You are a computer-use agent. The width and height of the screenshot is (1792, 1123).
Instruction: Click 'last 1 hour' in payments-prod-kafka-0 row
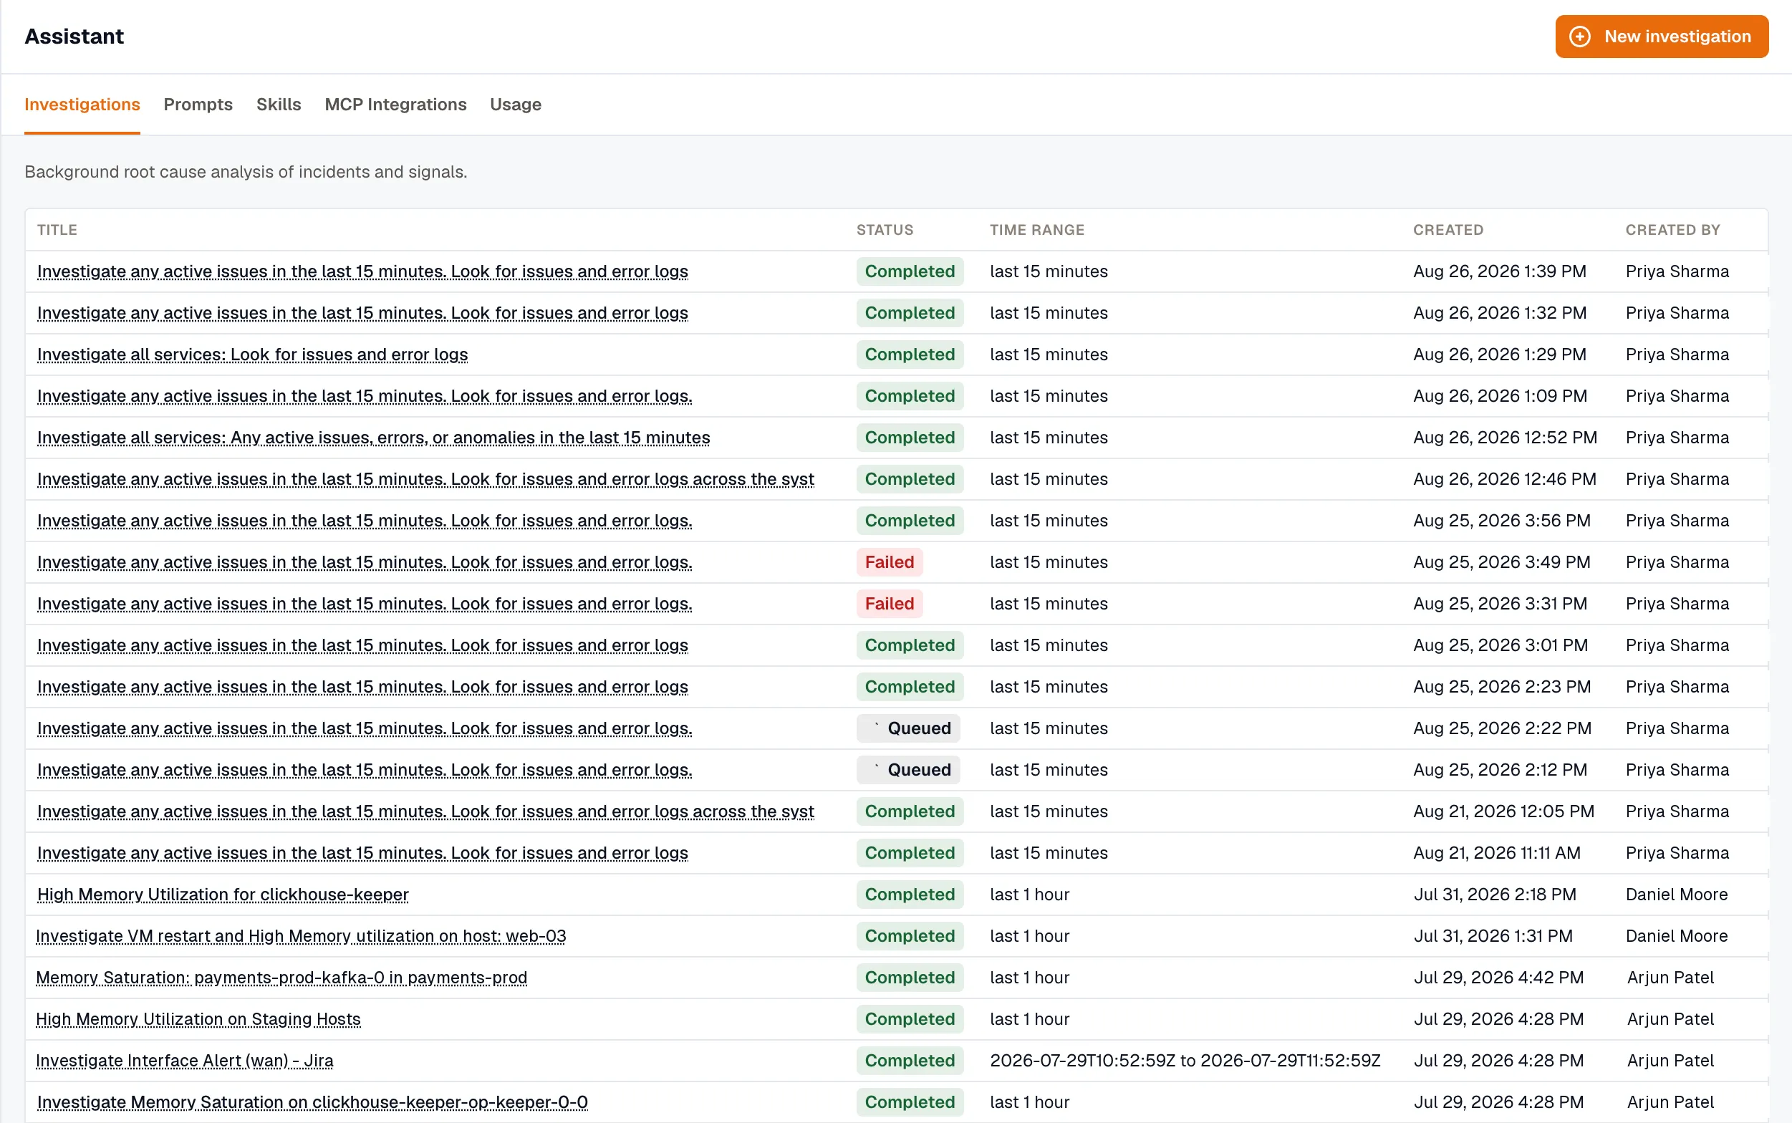coord(1030,978)
